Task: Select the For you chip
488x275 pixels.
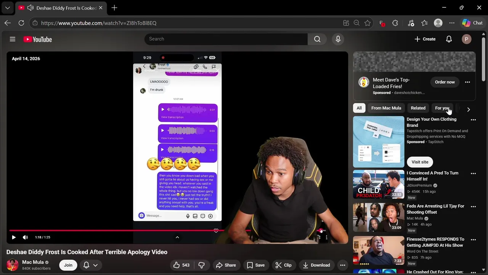Action: tap(442, 108)
